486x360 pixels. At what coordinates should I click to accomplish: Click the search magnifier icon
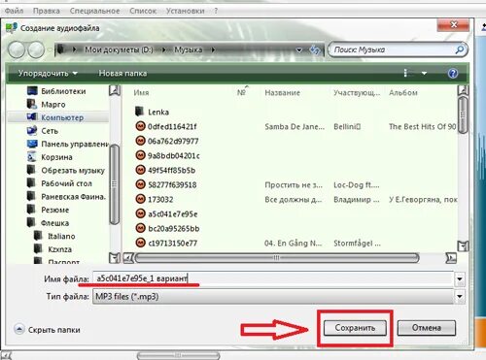(460, 49)
